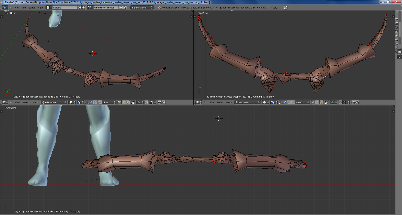The image size is (402, 215).
Task: Open the Blender Game engine dropdown
Action: coord(142,8)
